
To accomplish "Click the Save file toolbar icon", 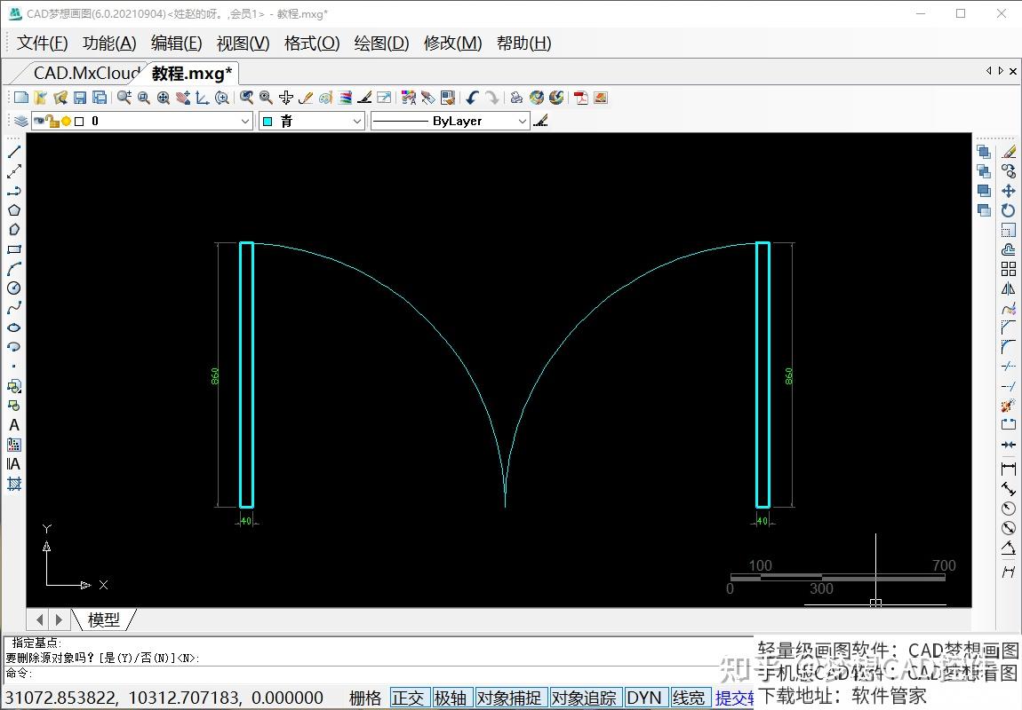I will pyautogui.click(x=79, y=98).
